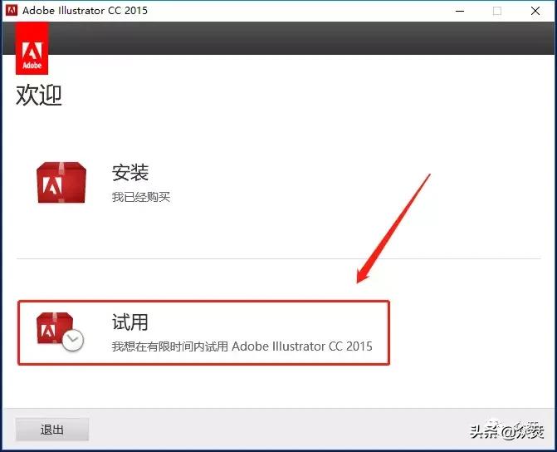Close the Adobe Illustrator installer window
The image size is (557, 452).
coord(535,11)
